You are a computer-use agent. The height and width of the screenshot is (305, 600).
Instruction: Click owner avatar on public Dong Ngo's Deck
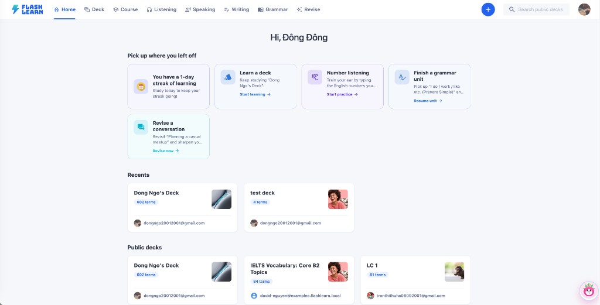137,296
